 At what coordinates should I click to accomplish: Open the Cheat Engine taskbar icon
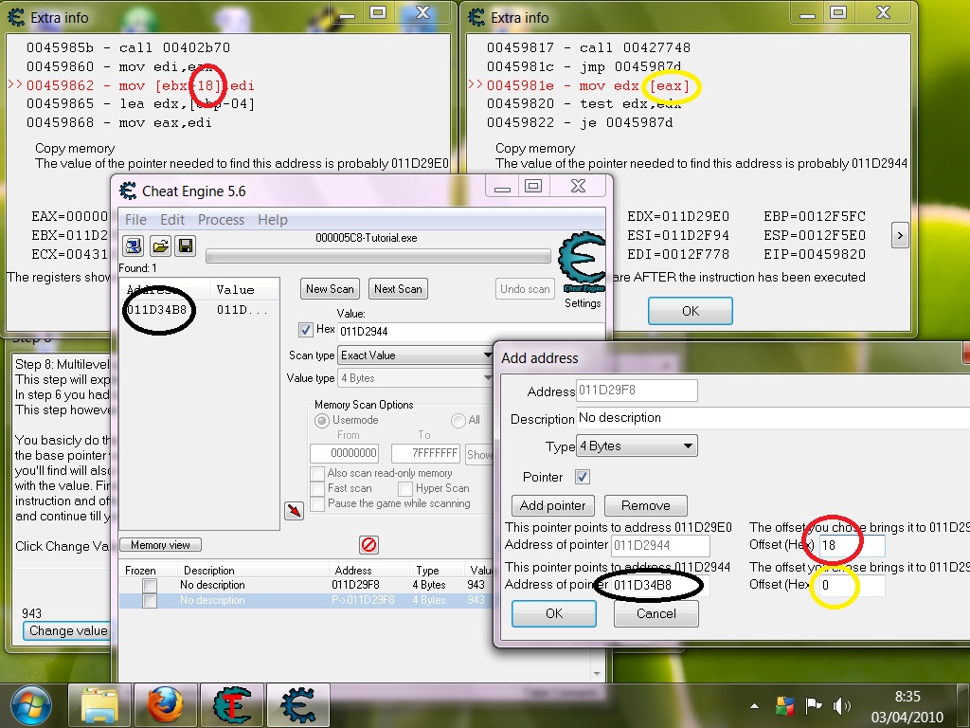point(298,705)
